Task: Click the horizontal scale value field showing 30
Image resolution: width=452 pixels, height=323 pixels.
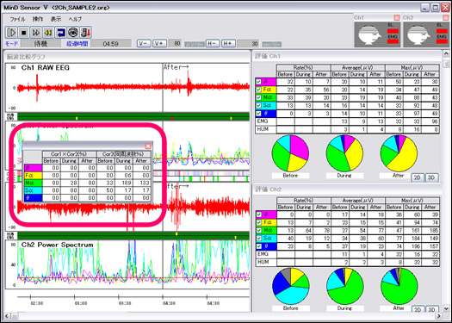Action: pyautogui.click(x=249, y=44)
